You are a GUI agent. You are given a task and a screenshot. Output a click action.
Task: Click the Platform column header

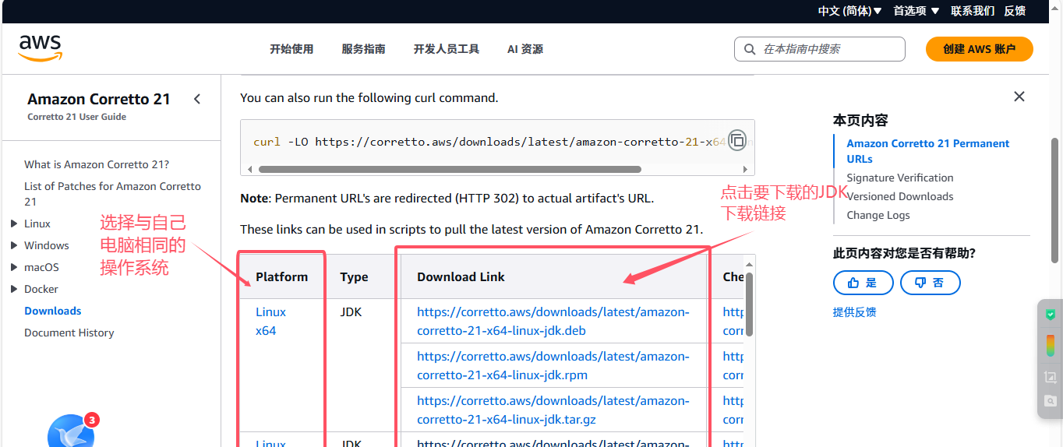tap(282, 276)
